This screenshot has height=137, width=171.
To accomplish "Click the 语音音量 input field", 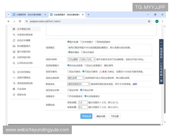I will click(x=83, y=102).
